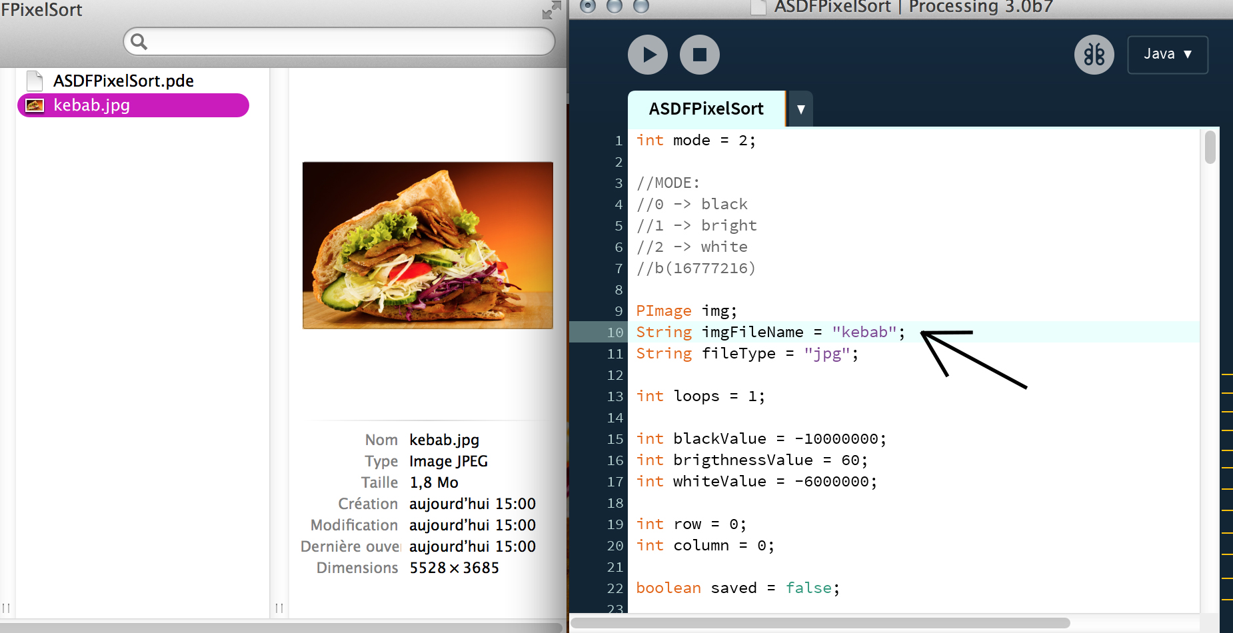Screen dimensions: 1233x633
Task: Click 'int loops = 1;' line
Action: click(700, 396)
